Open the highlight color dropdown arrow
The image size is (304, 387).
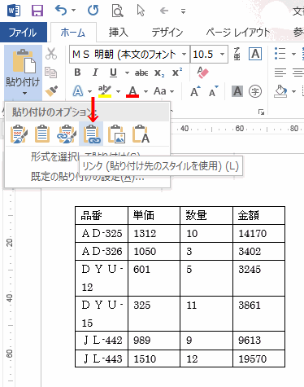(x=118, y=92)
